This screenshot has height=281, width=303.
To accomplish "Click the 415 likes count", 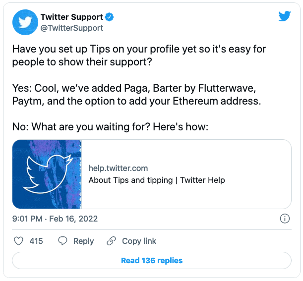I will pyautogui.click(x=36, y=241).
